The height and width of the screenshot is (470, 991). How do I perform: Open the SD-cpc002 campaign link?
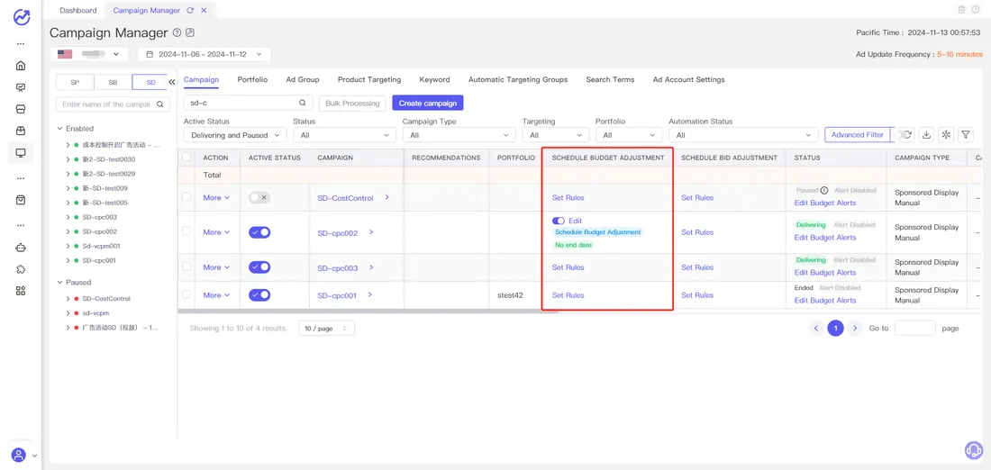[x=338, y=232]
